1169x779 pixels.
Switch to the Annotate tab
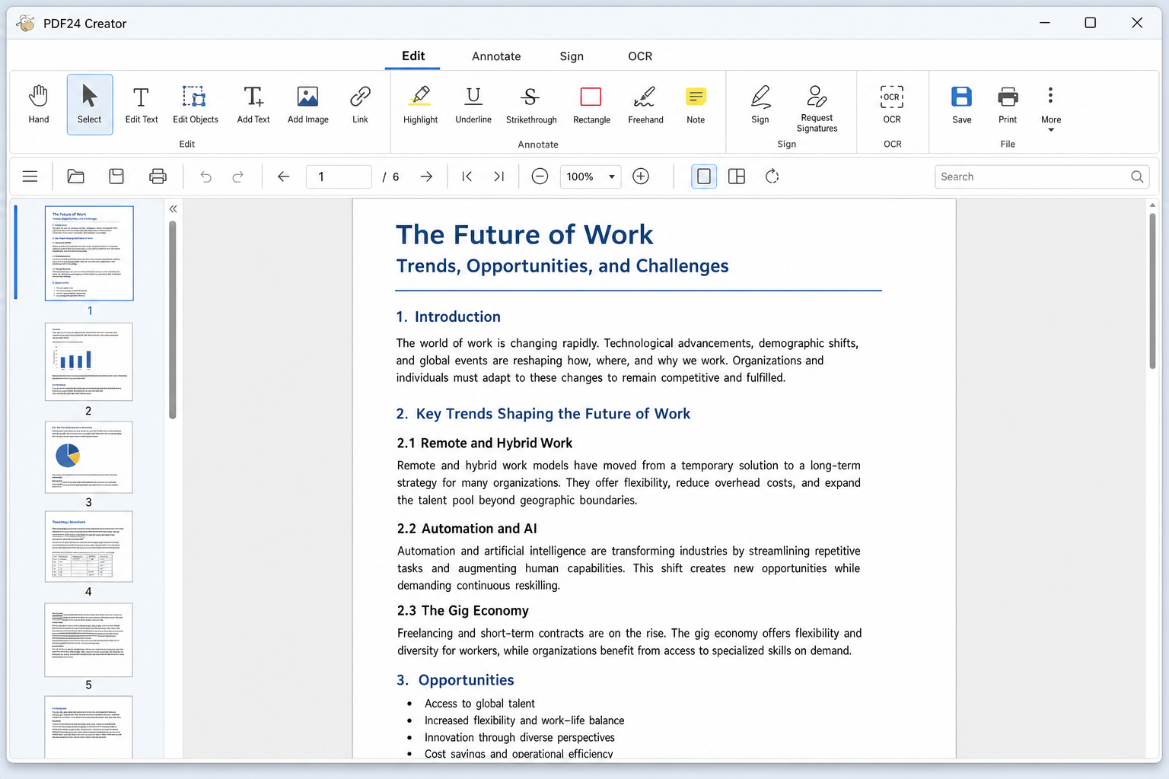pyautogui.click(x=496, y=56)
